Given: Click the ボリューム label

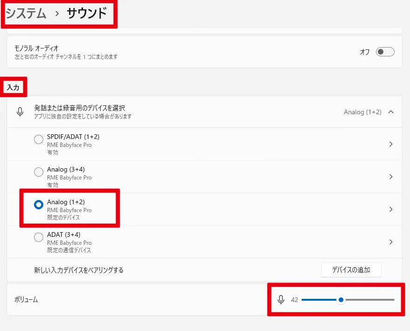Looking at the screenshot, I should coord(26,300).
